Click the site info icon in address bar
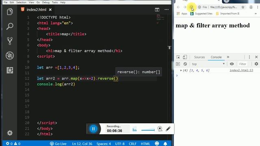 pyautogui.click(x=199, y=7)
